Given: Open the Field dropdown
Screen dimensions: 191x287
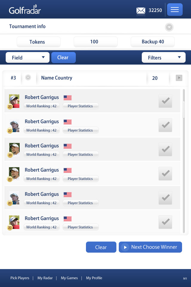Looking at the screenshot, I should (x=27, y=58).
